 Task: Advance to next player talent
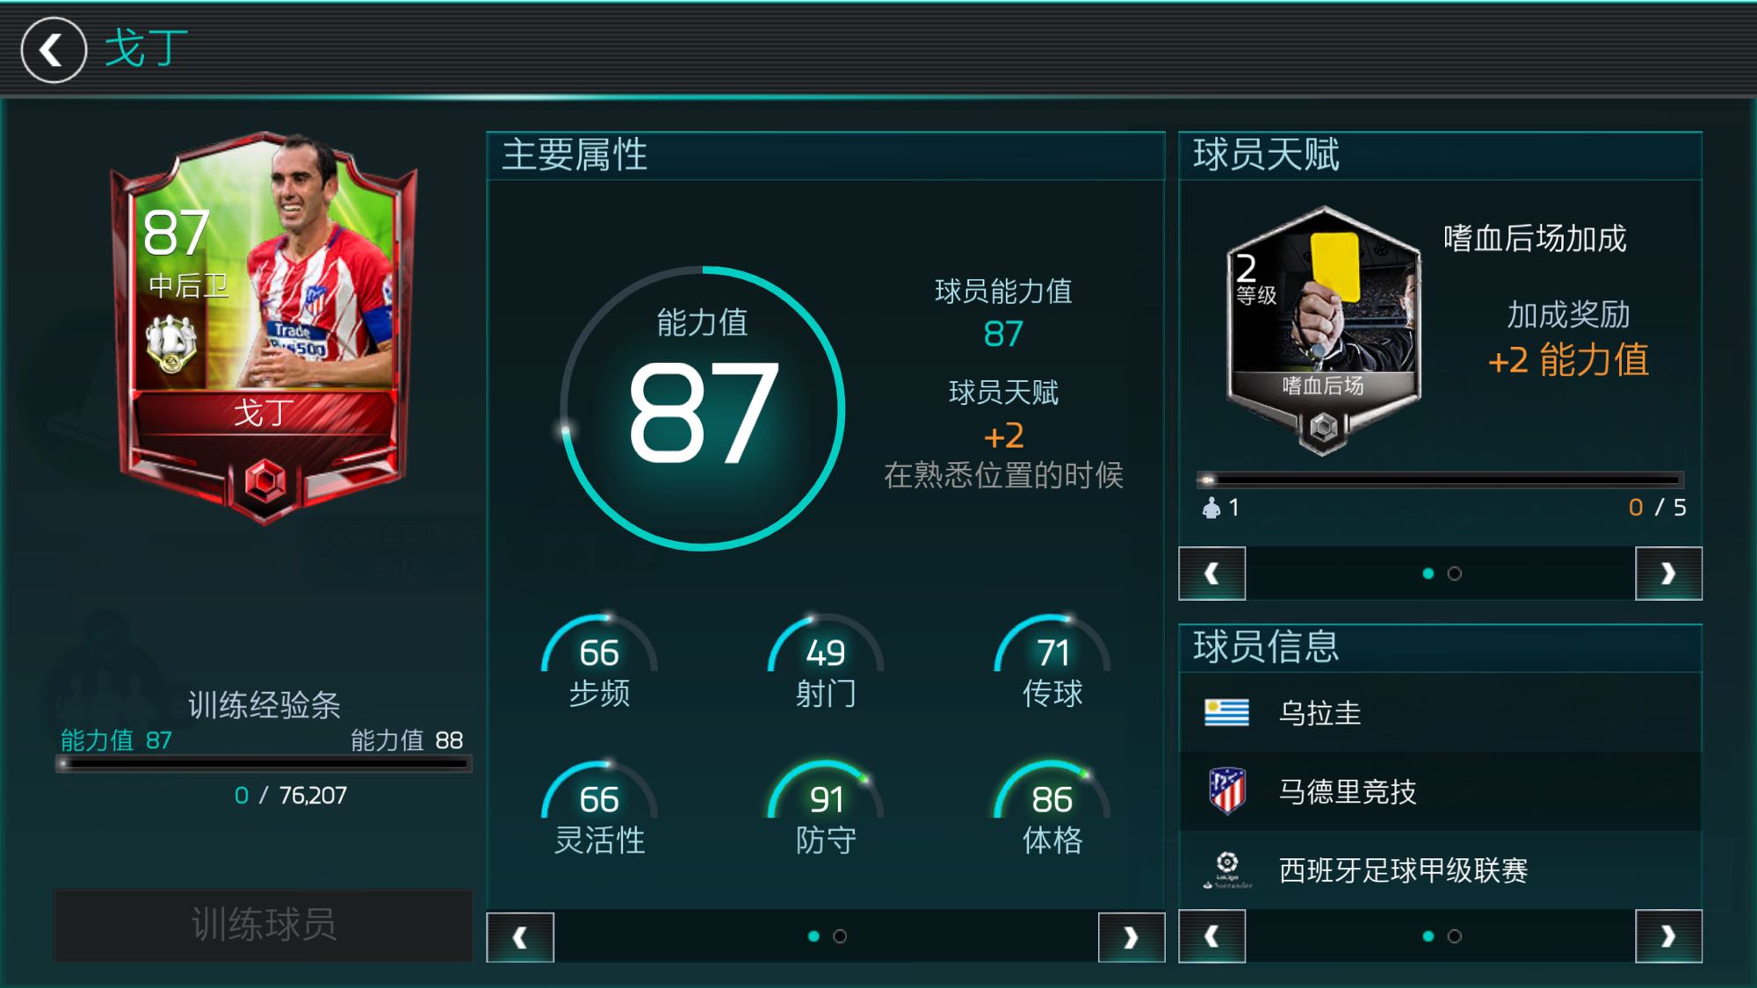[x=1668, y=573]
